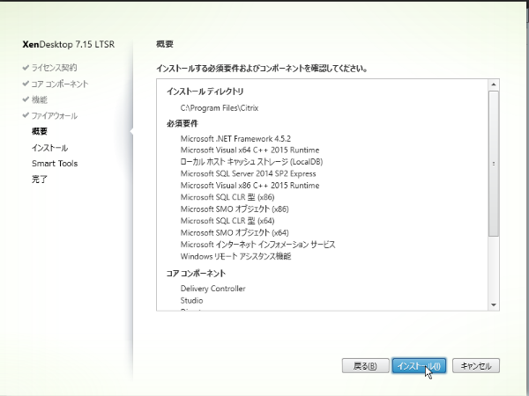Click the 戻る(B) button
The width and height of the screenshot is (529, 396).
[x=365, y=366]
